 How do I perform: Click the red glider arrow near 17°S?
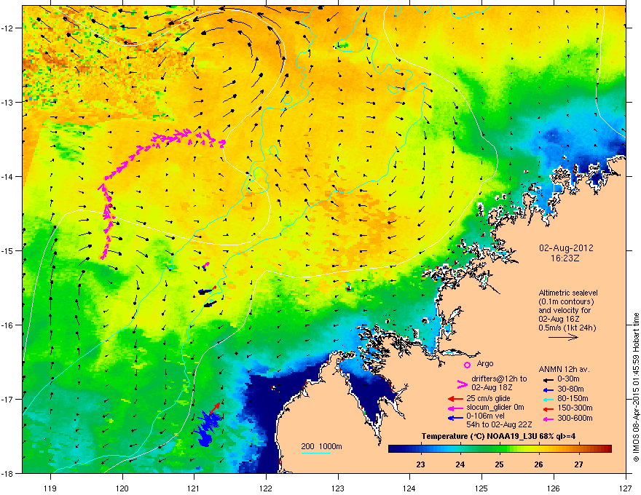216,408
